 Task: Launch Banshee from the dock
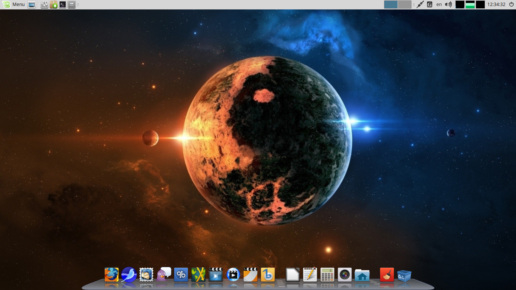pyautogui.click(x=268, y=275)
